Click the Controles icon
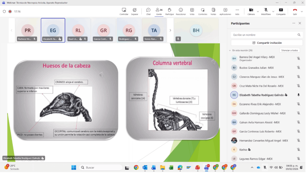 tap(203, 10)
